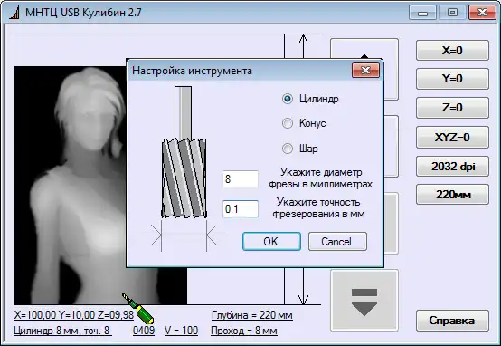Maximize the МНТЦ USB Кулибин window
Viewport: 501px width, 346px height.
coord(452,13)
